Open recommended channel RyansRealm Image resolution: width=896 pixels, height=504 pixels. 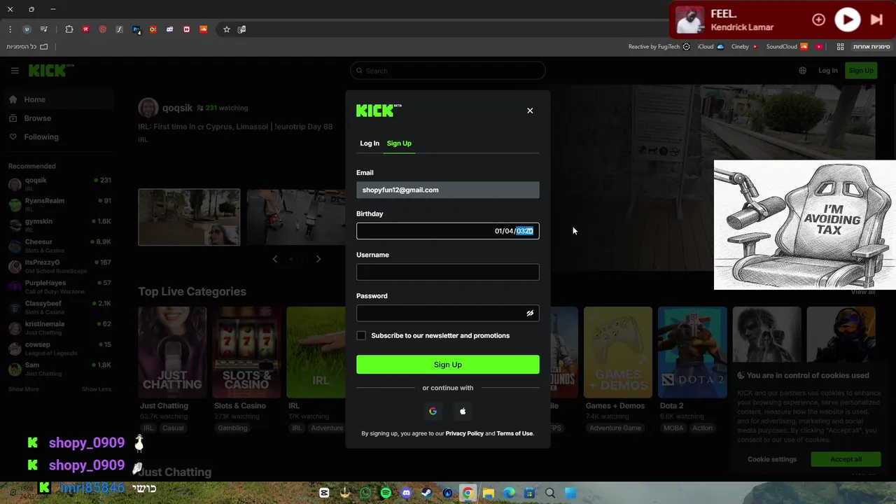tap(59, 204)
